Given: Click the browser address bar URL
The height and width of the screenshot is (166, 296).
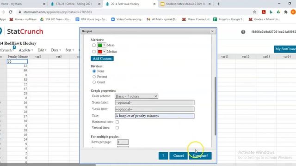Looking at the screenshot, I should point(57,12).
